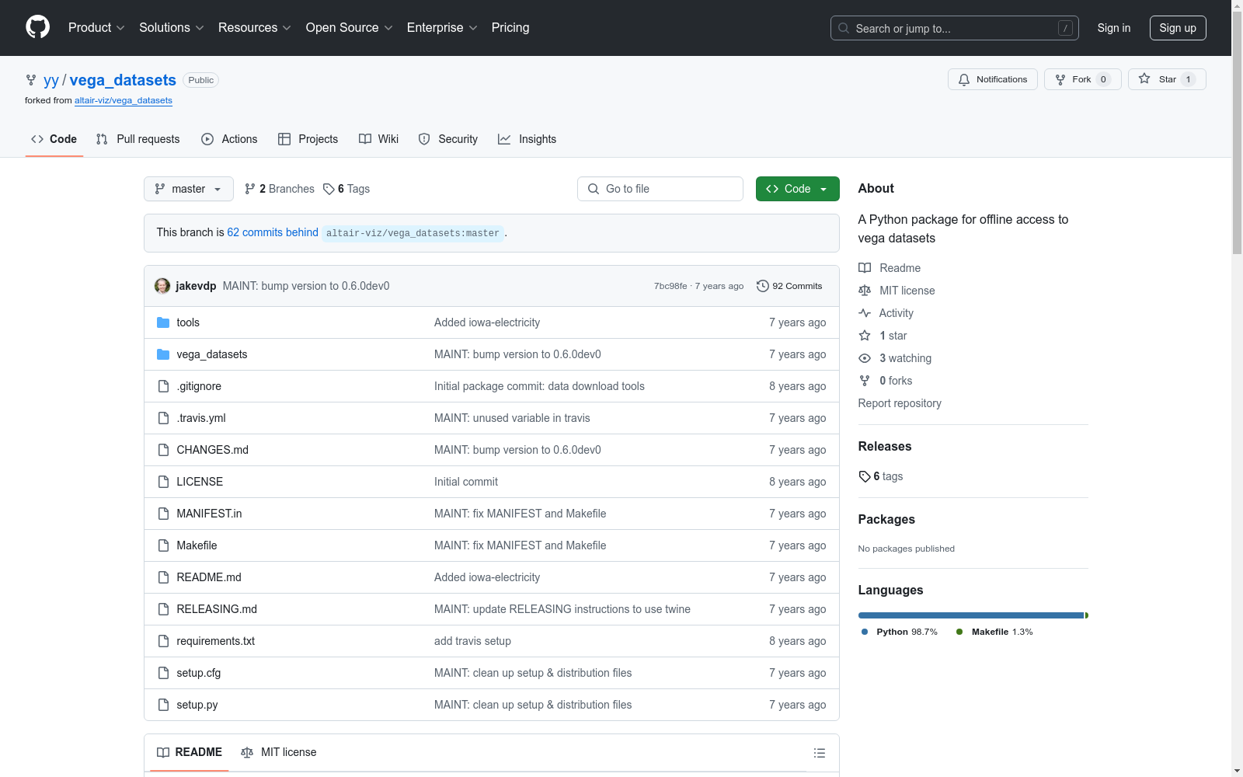The image size is (1243, 777).
Task: Expand the Product menu
Action: (96, 28)
